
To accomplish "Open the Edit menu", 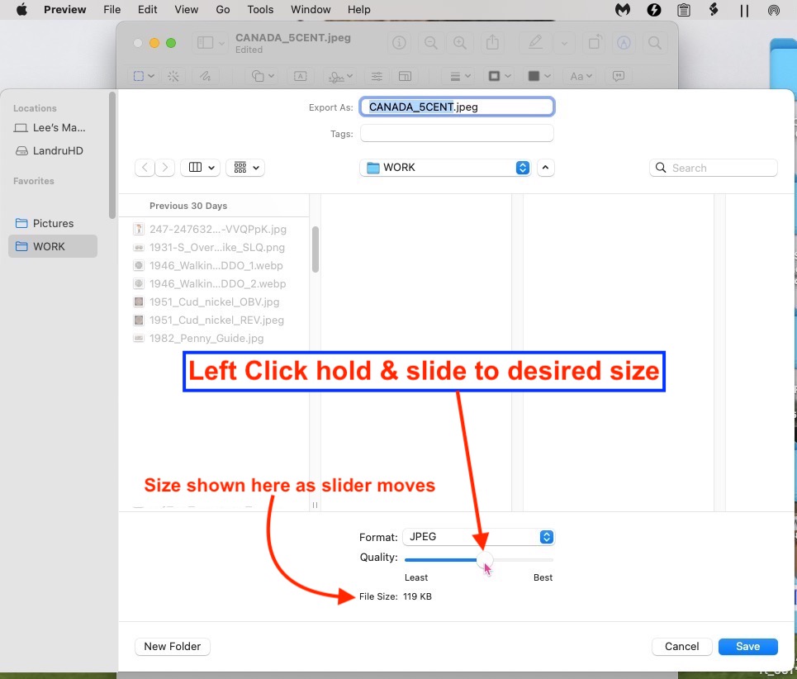I will click(x=147, y=10).
